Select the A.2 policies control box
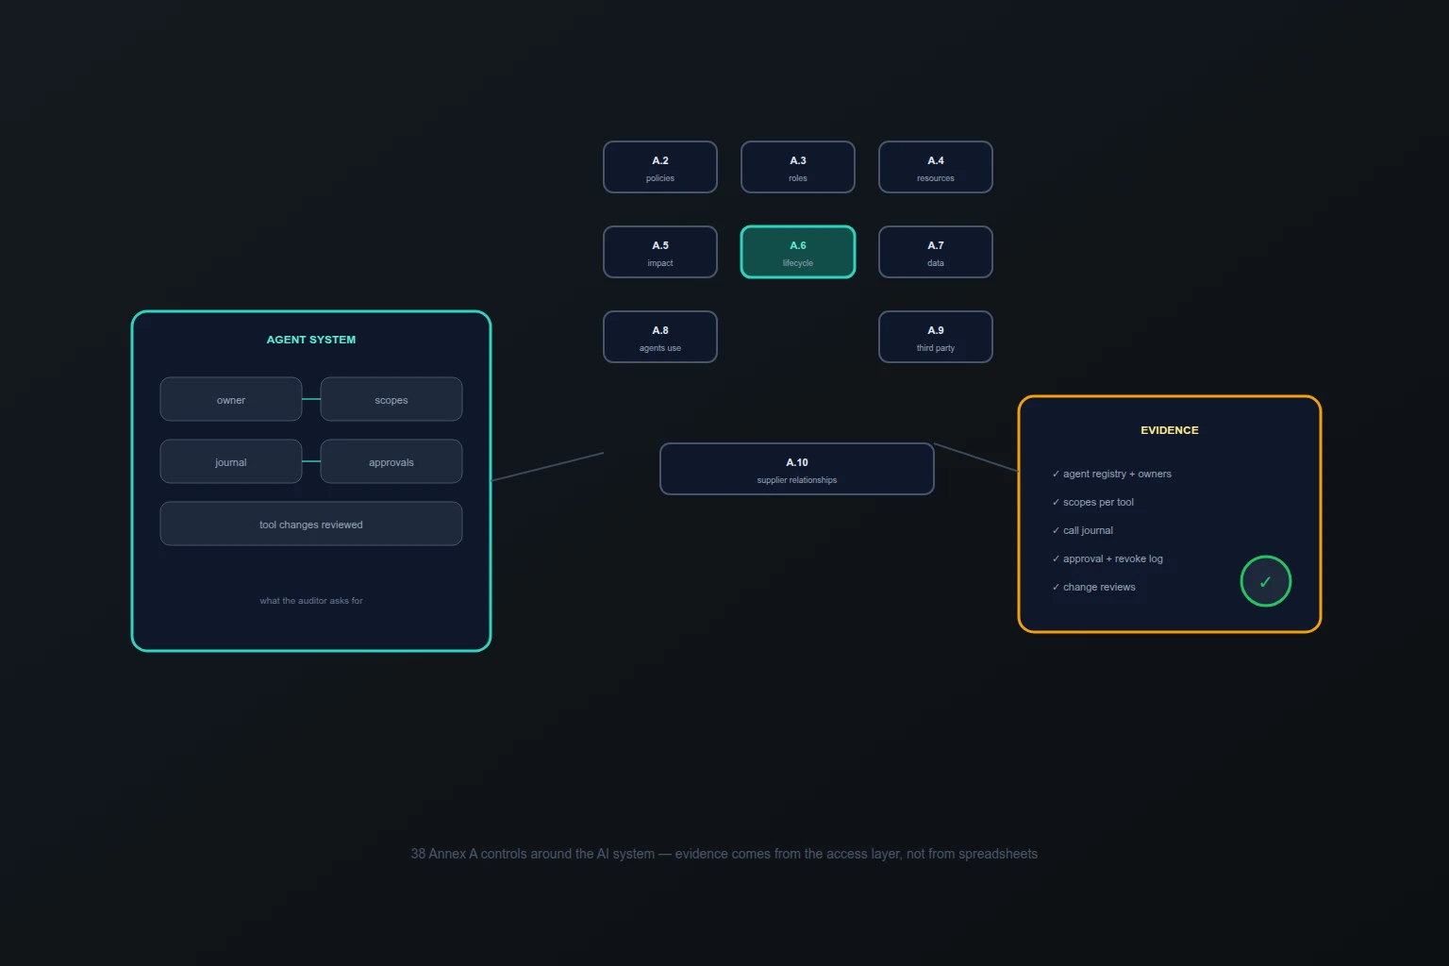This screenshot has height=966, width=1449. [660, 167]
